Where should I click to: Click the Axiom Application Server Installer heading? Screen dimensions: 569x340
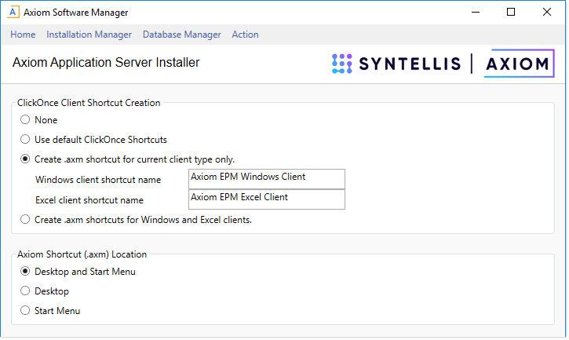click(x=106, y=63)
